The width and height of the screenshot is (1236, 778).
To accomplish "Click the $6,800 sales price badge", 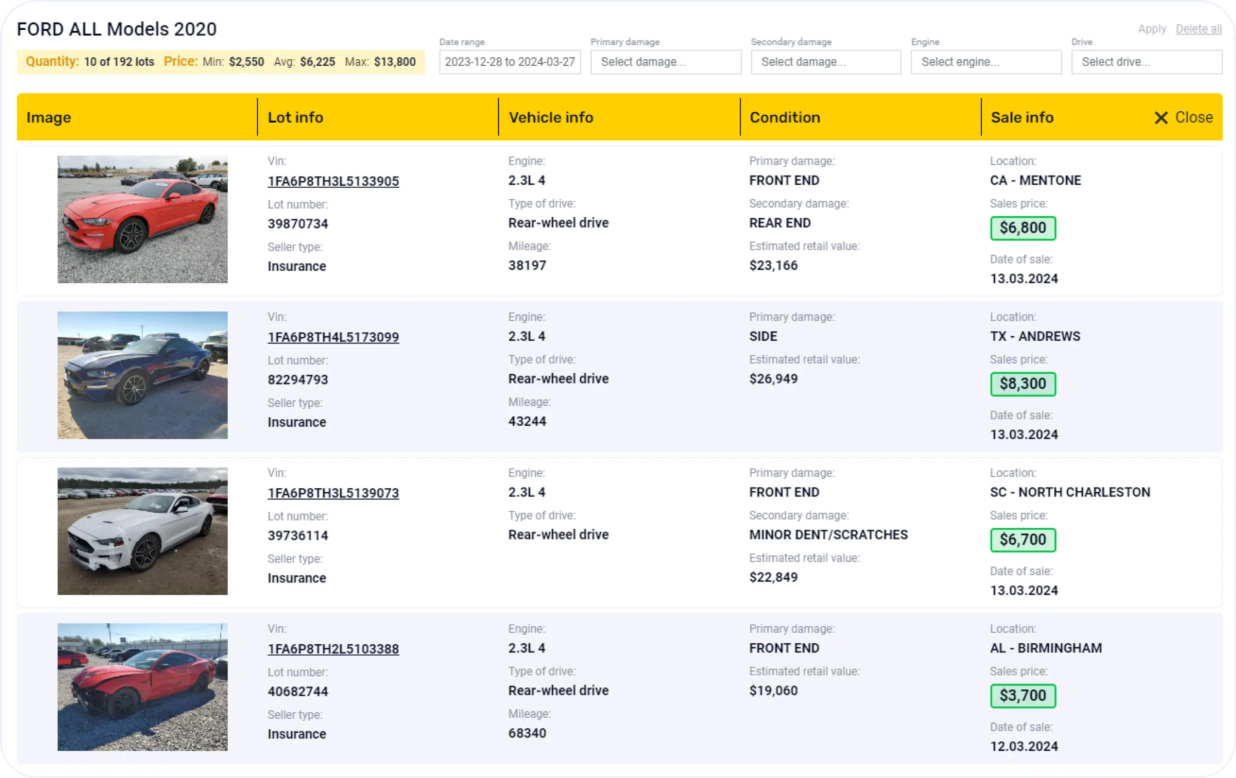I will (1023, 228).
